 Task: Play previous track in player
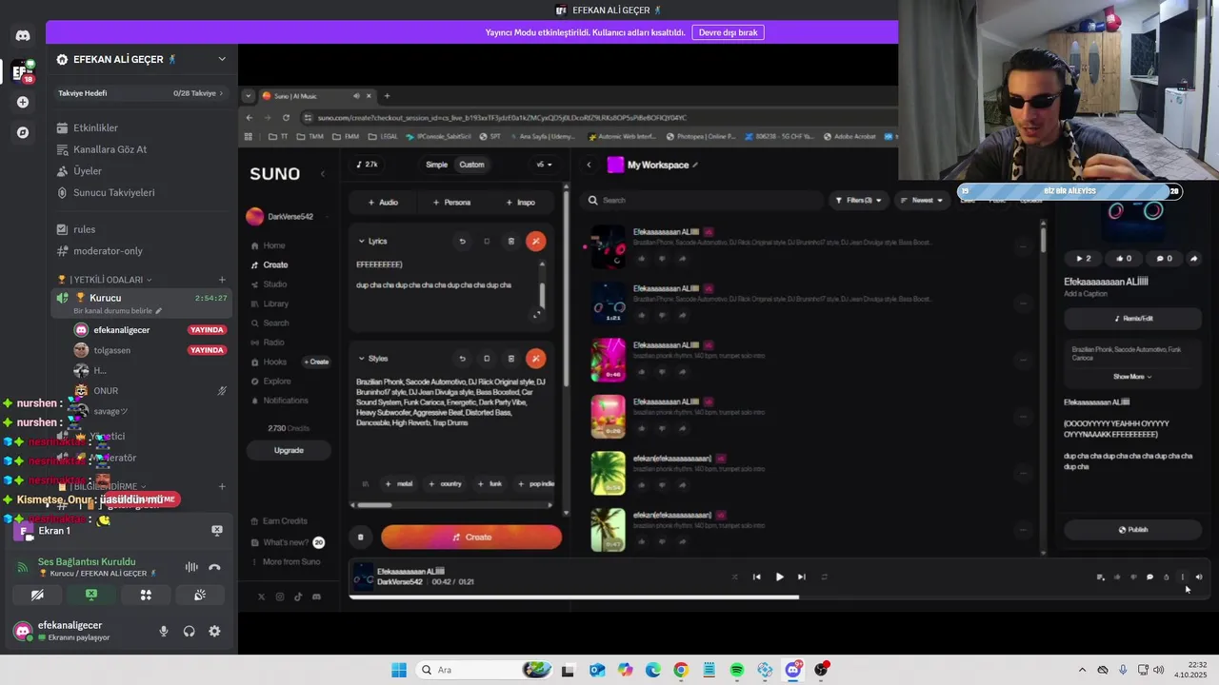757,577
